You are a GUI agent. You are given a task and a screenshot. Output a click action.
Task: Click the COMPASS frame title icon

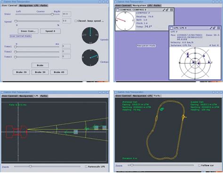coord(118,10)
